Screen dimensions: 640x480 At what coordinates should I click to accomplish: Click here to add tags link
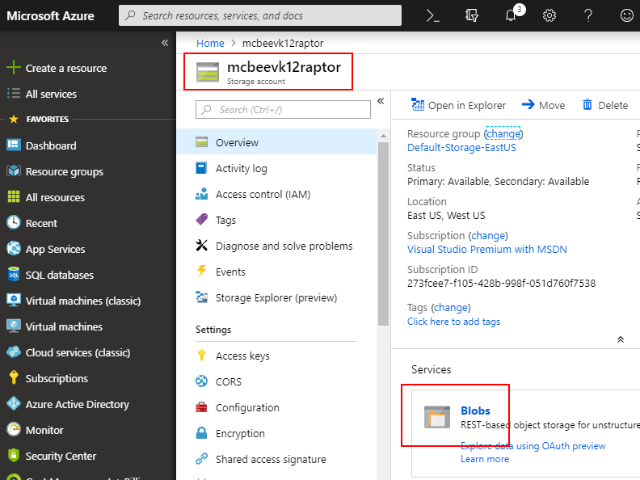click(x=453, y=322)
